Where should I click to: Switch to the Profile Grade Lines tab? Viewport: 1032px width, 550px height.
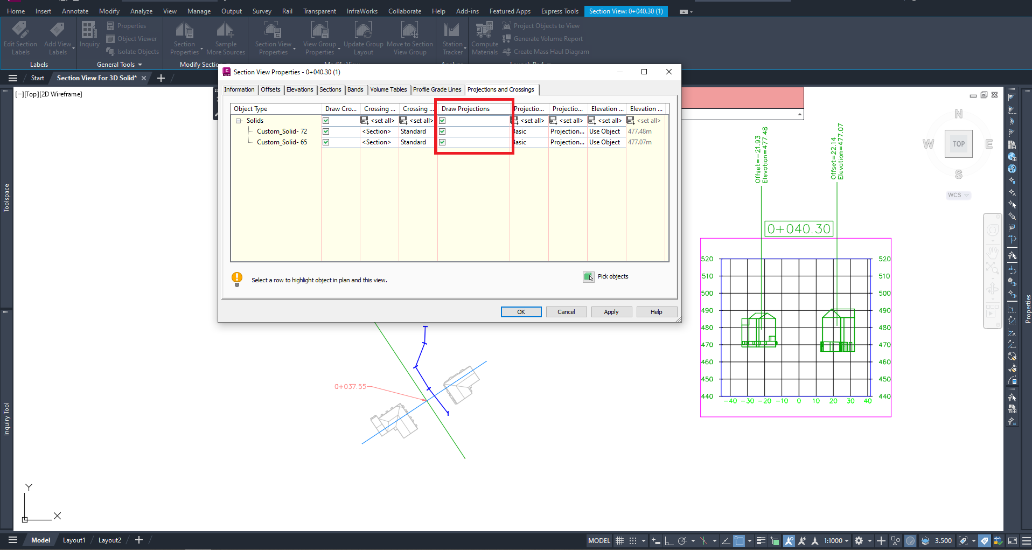click(437, 89)
